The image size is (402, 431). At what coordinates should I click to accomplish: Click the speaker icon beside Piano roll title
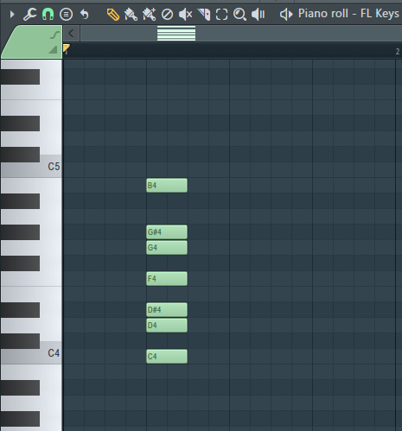(286, 15)
